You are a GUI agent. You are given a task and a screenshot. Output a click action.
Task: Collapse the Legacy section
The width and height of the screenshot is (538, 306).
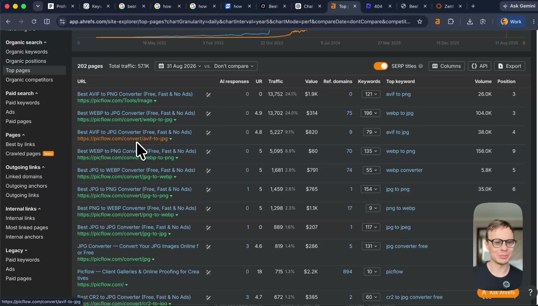16,250
